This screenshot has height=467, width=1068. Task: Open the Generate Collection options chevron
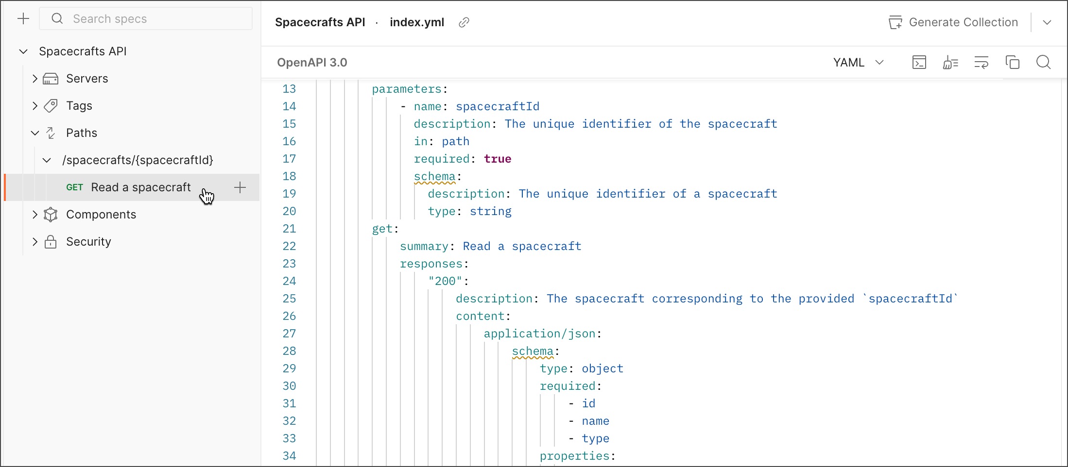click(x=1048, y=22)
